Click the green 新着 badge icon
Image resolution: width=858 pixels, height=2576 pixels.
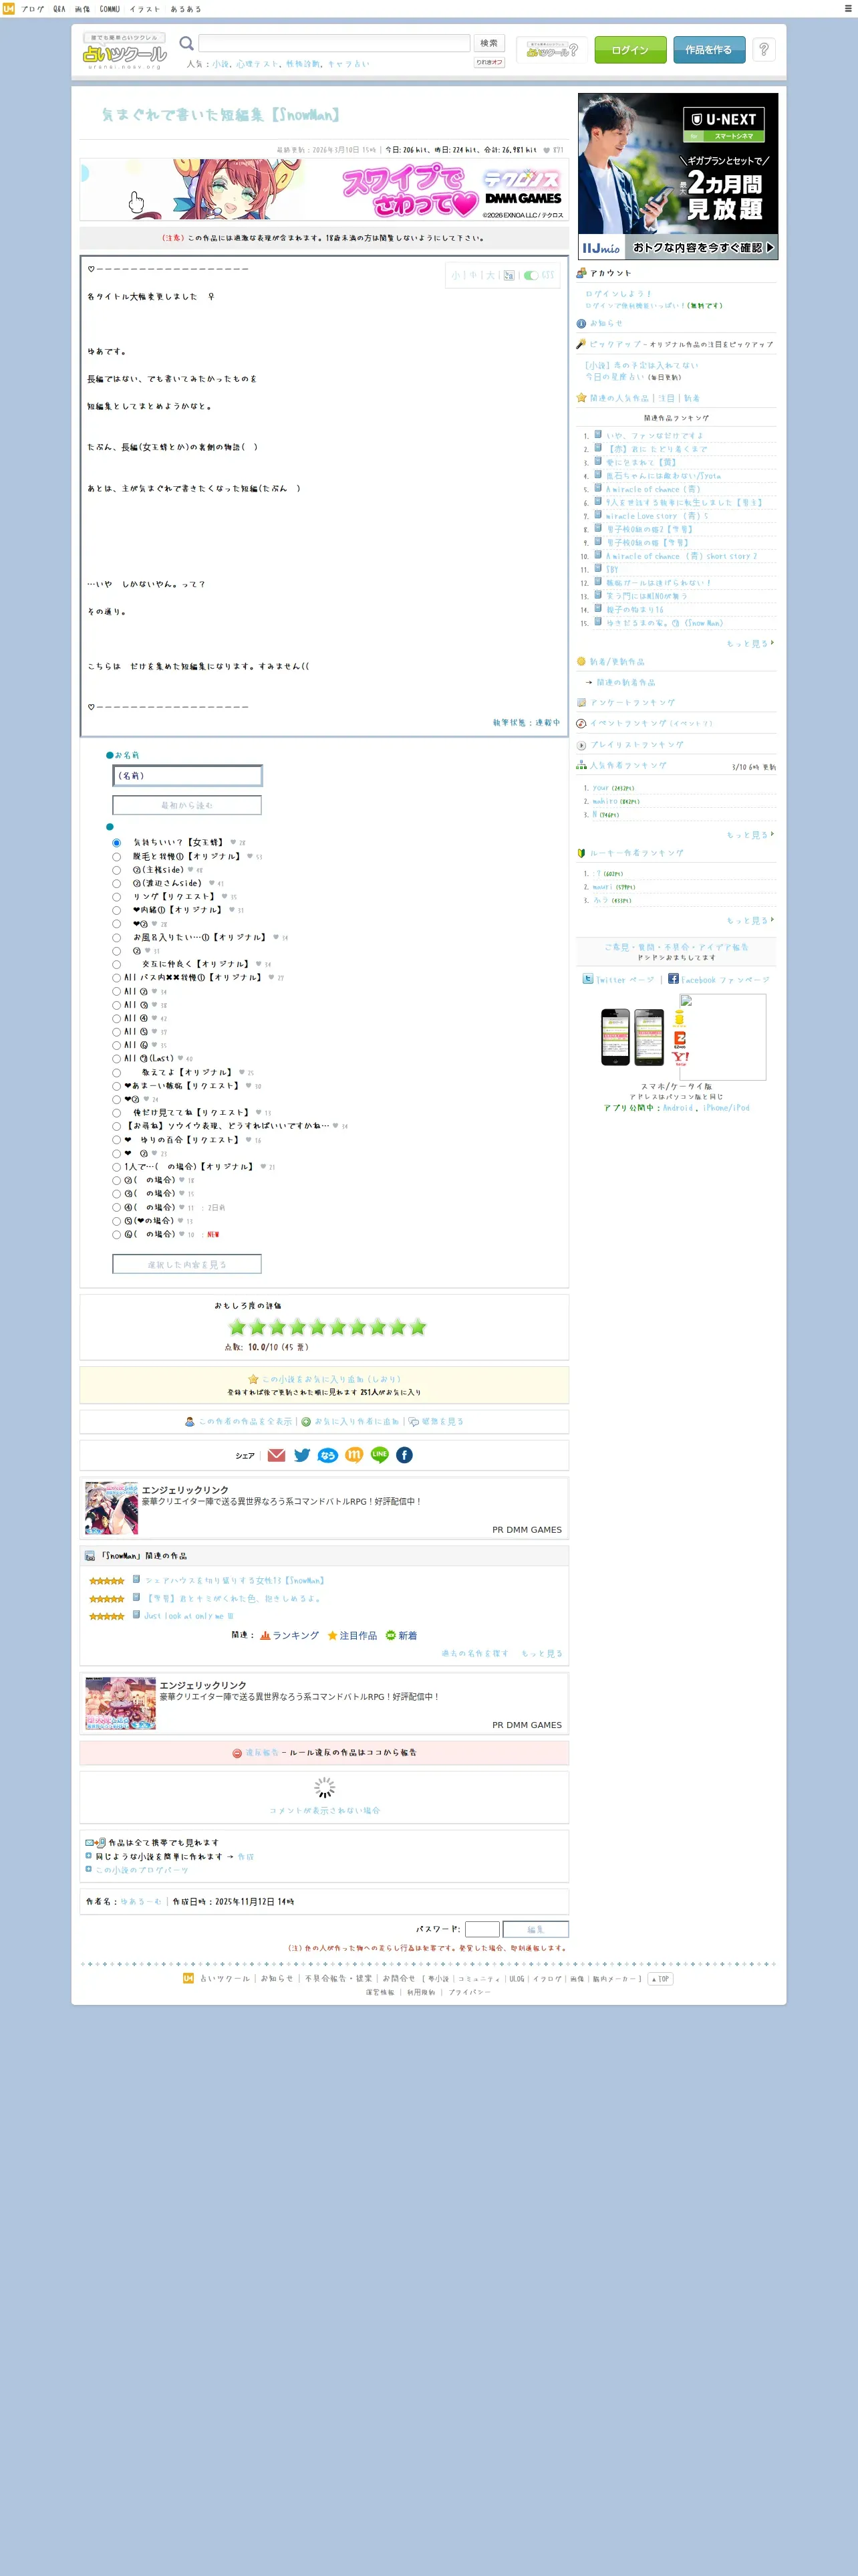coord(390,1635)
